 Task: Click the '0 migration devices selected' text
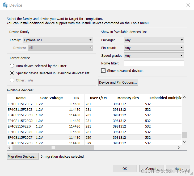pyautogui.click(x=62, y=156)
